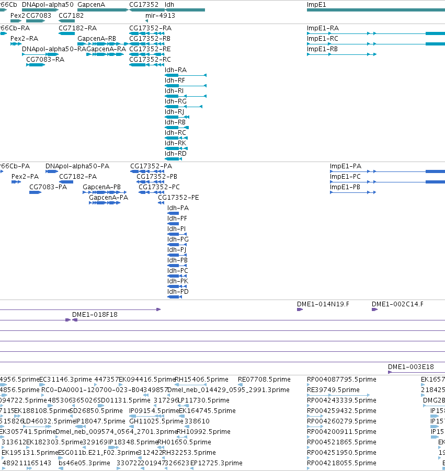Click transcript label ImpE1-RB
The height and width of the screenshot is (471, 445).
322,49
